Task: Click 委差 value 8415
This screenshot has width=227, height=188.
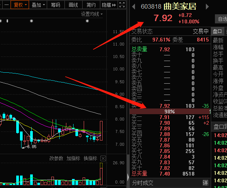Action: pos(203,40)
